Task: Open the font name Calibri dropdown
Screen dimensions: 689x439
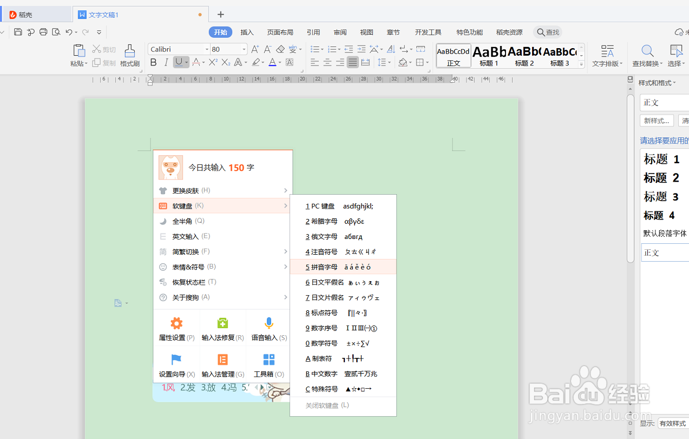Action: (x=207, y=49)
